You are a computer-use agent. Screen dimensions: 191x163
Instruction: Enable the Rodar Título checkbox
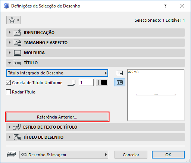8,92
